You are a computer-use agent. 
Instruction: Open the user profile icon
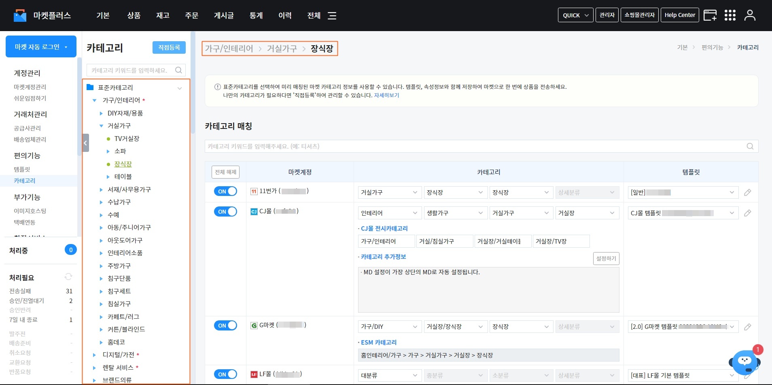pyautogui.click(x=750, y=15)
